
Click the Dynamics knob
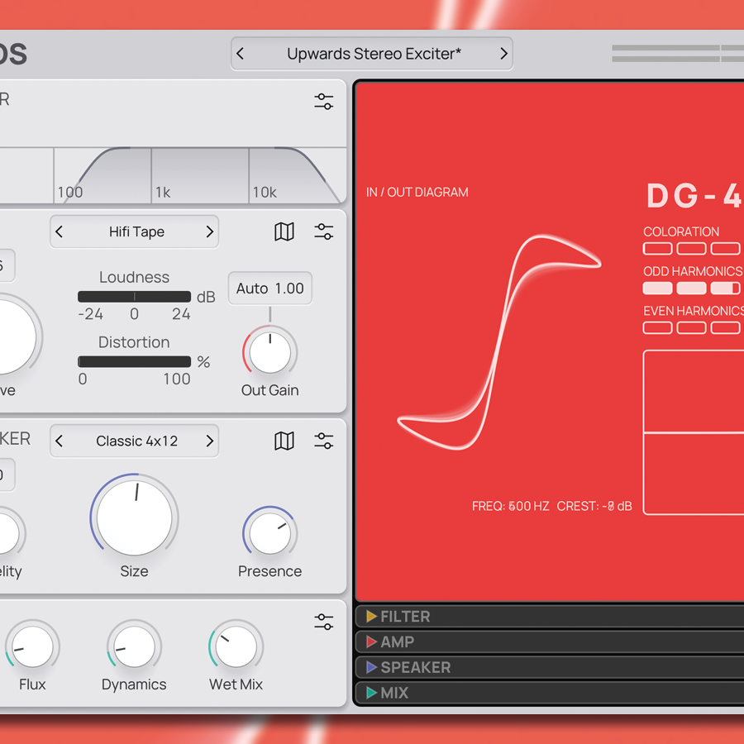pos(134,646)
